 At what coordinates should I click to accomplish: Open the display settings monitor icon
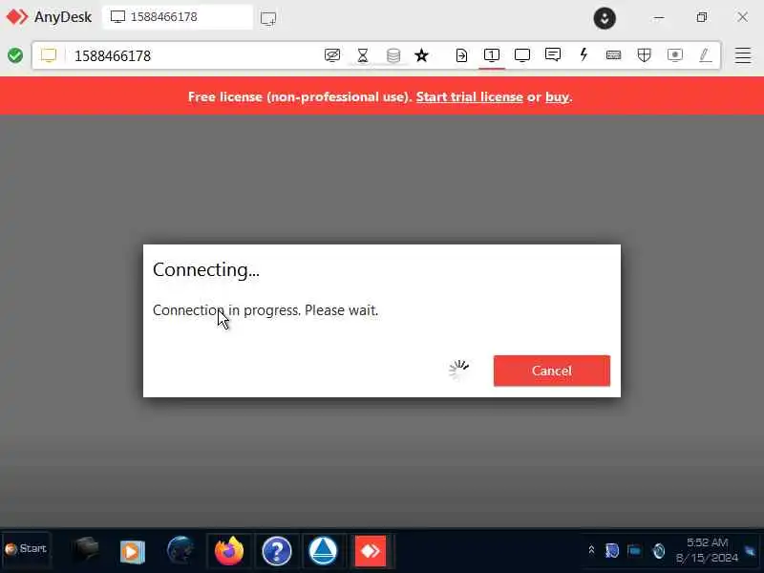[x=521, y=55]
